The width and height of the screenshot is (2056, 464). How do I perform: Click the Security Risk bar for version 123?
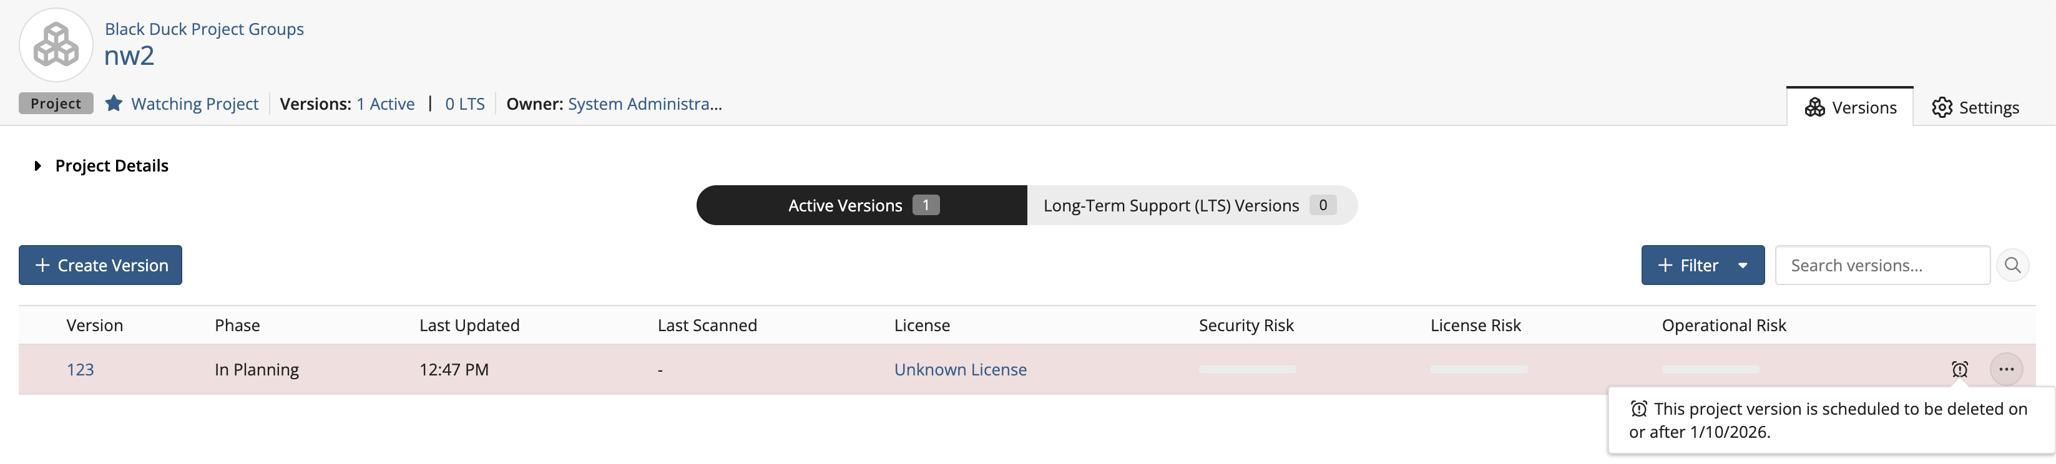1246,370
